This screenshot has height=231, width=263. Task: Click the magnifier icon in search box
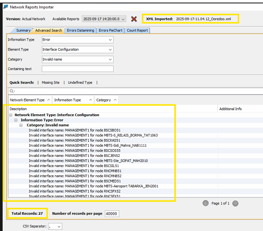click(x=12, y=91)
